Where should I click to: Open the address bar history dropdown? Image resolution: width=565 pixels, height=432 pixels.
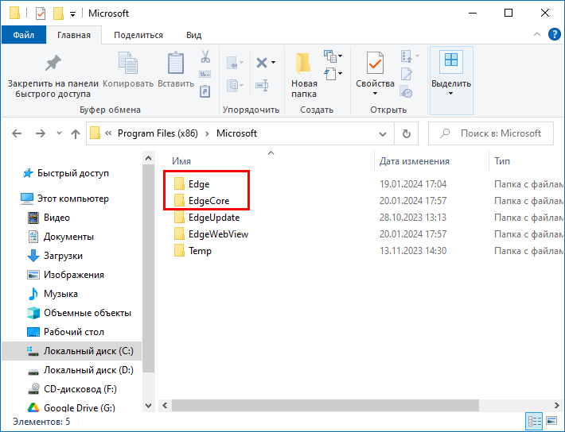click(382, 133)
